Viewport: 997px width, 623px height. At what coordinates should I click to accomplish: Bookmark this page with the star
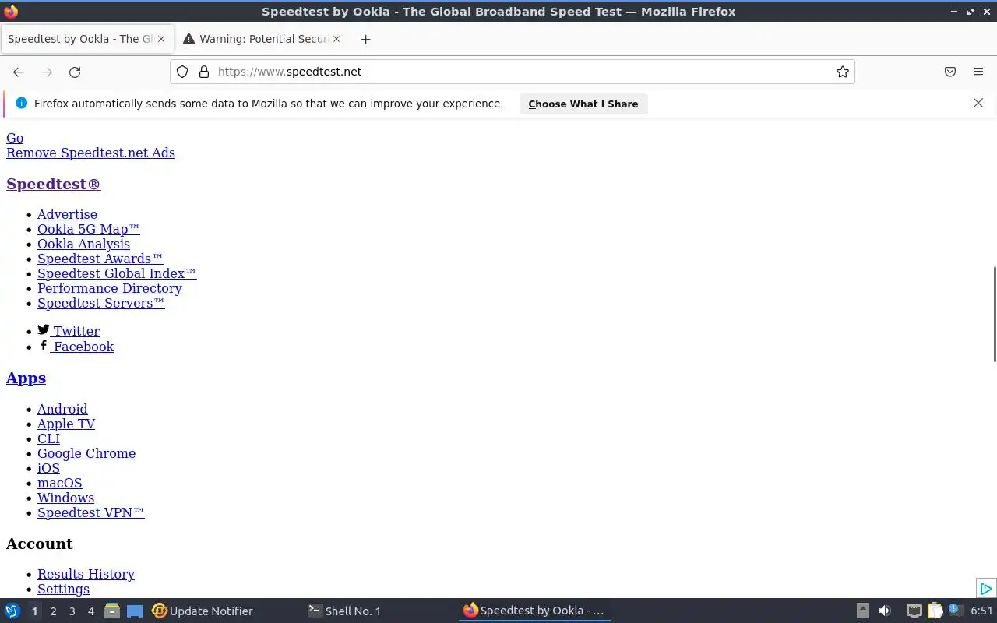[842, 72]
